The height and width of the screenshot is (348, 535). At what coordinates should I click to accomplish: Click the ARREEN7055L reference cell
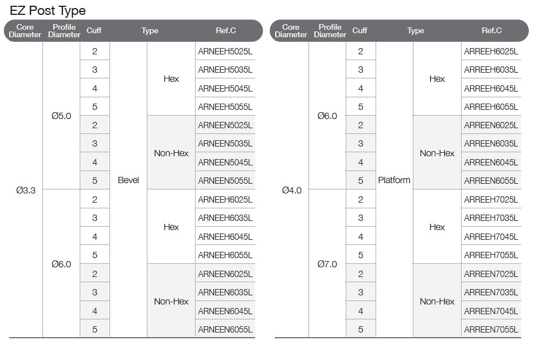[491, 329]
